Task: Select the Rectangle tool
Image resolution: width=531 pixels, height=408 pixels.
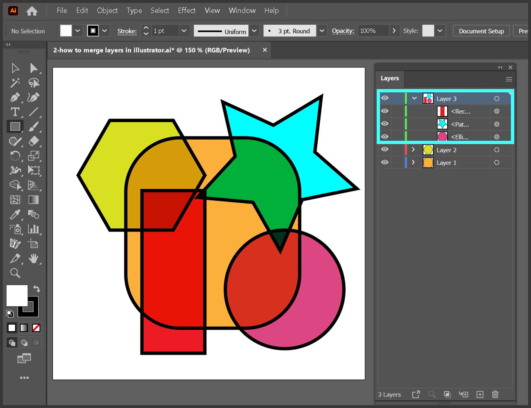Action: coord(15,126)
